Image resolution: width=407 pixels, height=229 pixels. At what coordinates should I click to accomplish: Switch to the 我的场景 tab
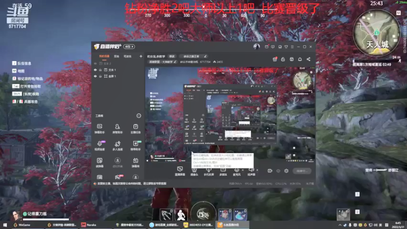[x=104, y=56]
